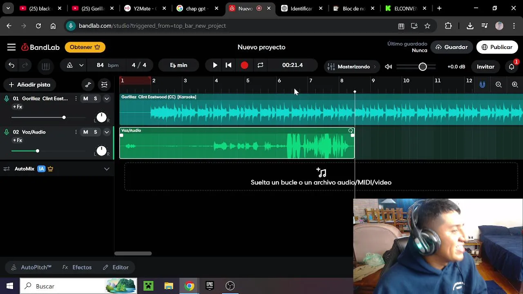Screen dimensions: 523x294
Task: Change the 4/4 time signature
Action: (x=139, y=65)
